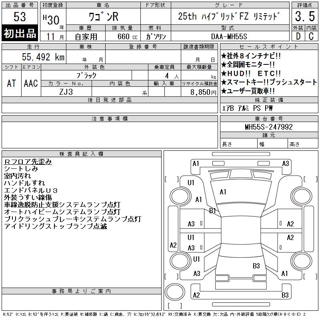Click the 幅 dimension field

[x=273, y=144]
